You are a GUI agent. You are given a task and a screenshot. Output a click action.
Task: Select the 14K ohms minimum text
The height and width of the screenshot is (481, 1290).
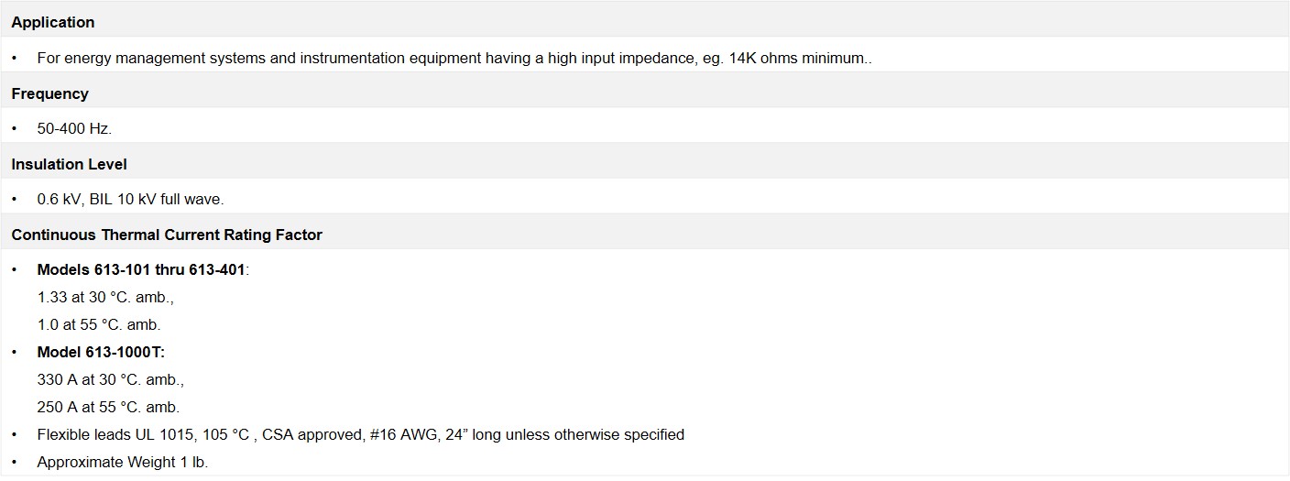[797, 58]
